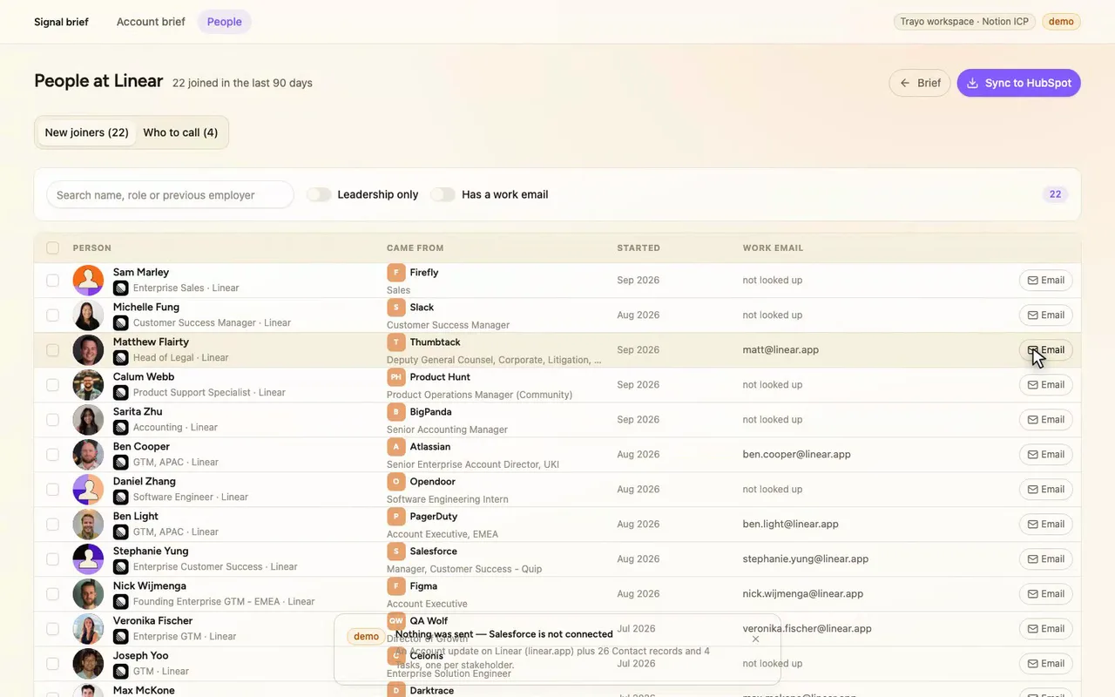The height and width of the screenshot is (697, 1115).
Task: Select the People tab
Action: coord(225,22)
